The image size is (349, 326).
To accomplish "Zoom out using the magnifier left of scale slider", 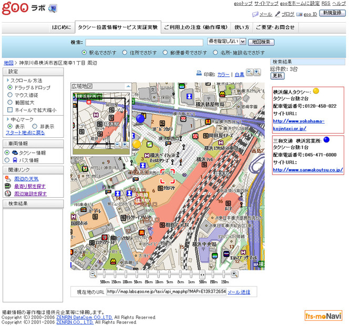I will (93, 274).
